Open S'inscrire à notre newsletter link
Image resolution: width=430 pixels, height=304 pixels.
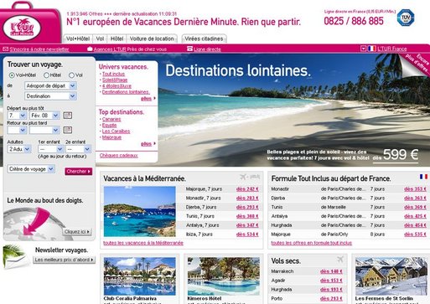(39, 49)
